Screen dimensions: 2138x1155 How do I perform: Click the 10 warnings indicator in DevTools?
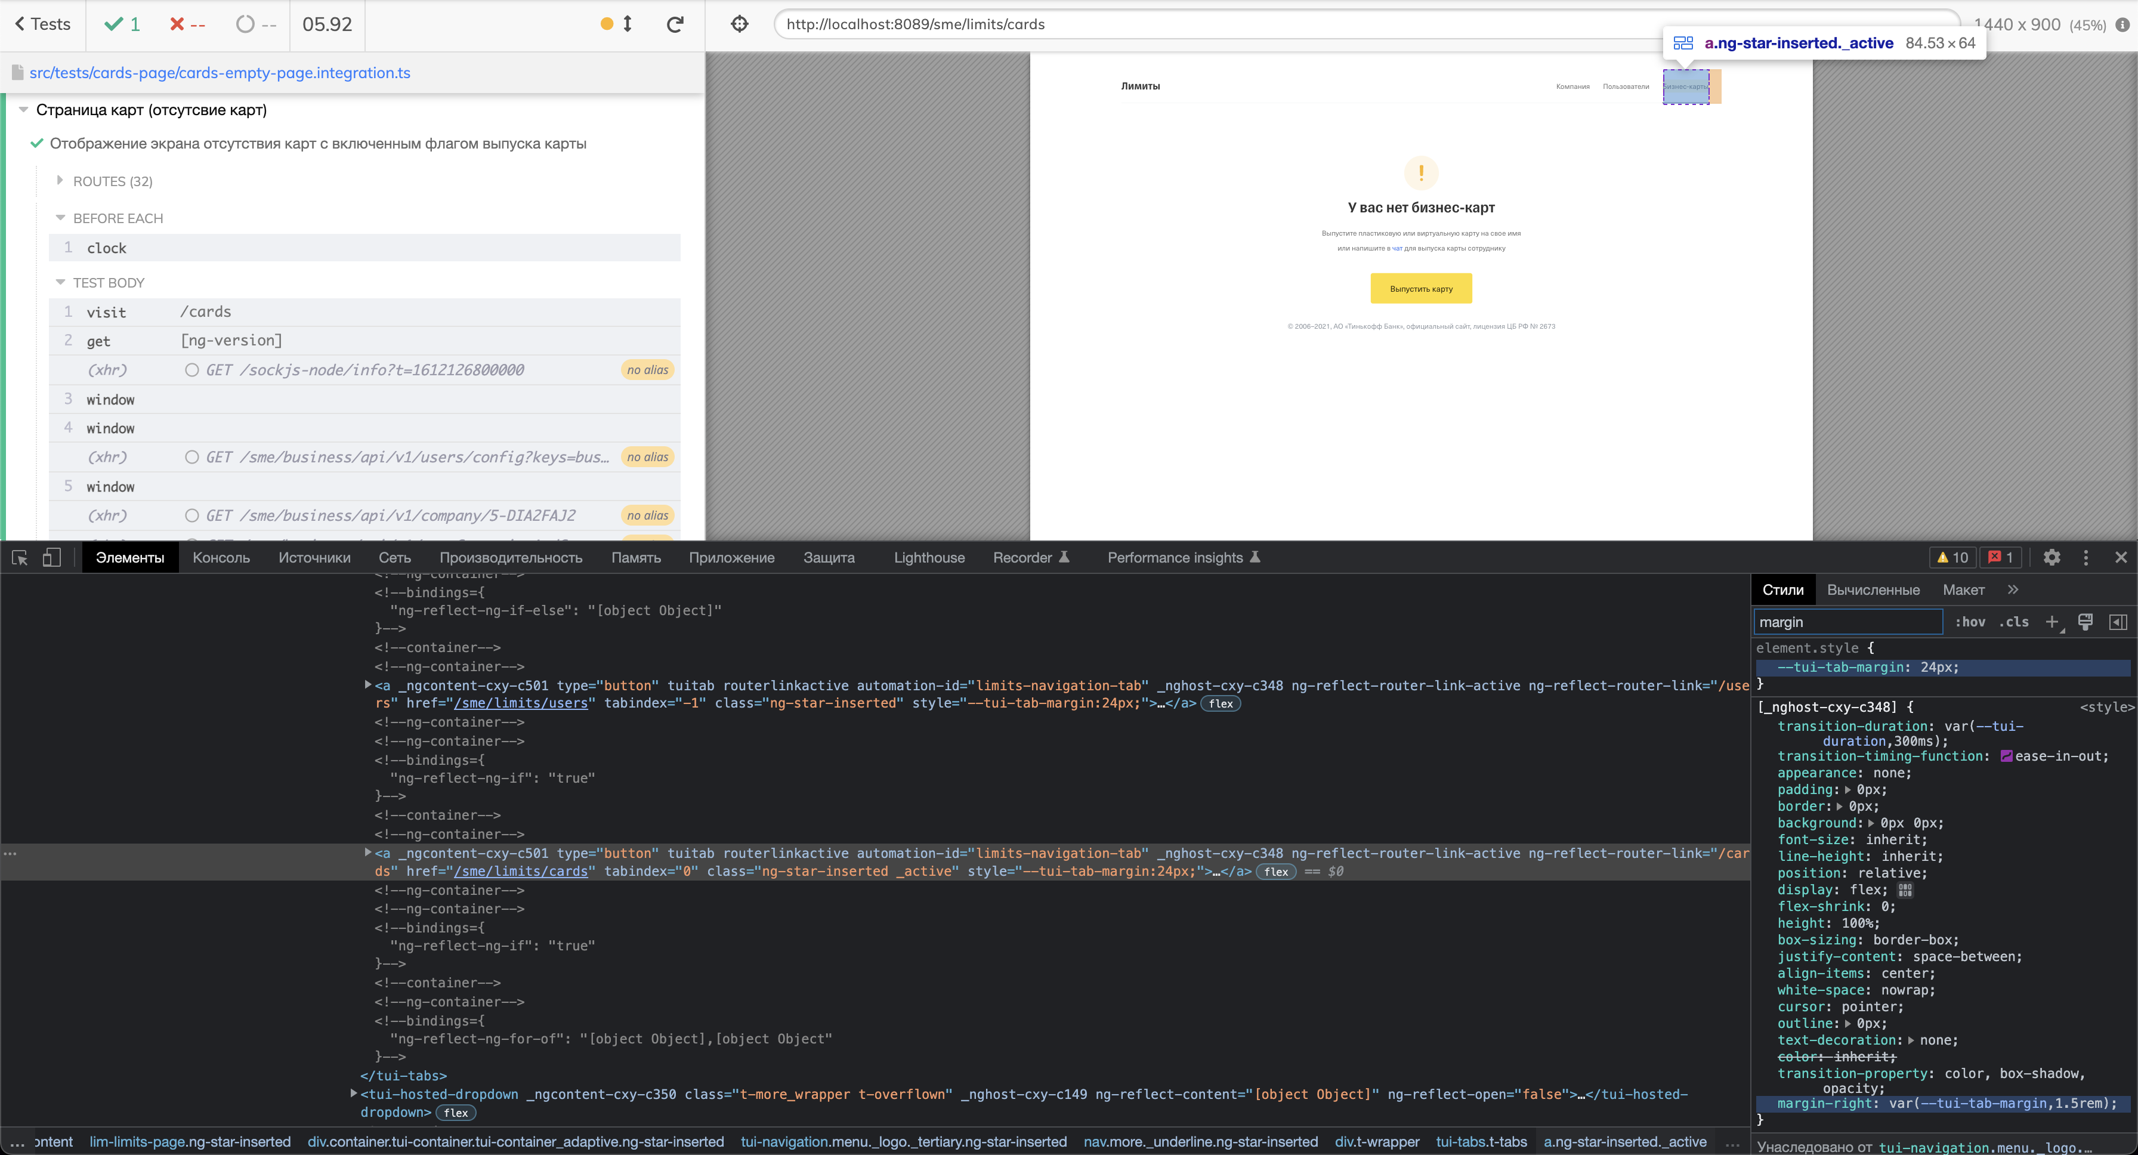(1952, 557)
